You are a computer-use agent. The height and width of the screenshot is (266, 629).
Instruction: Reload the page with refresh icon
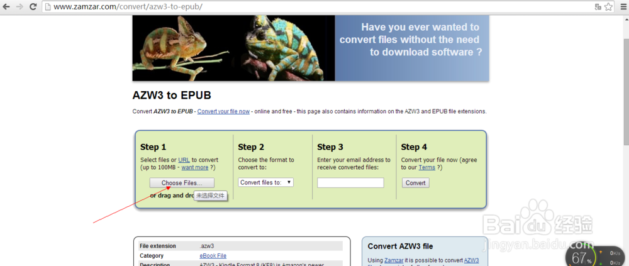(x=33, y=7)
